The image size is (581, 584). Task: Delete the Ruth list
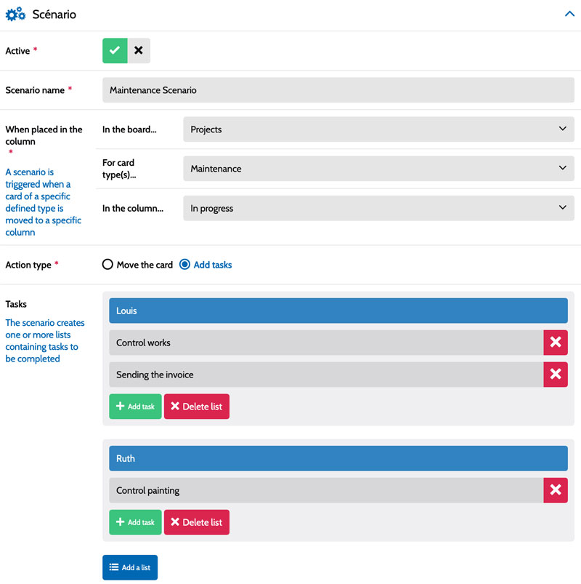point(196,522)
